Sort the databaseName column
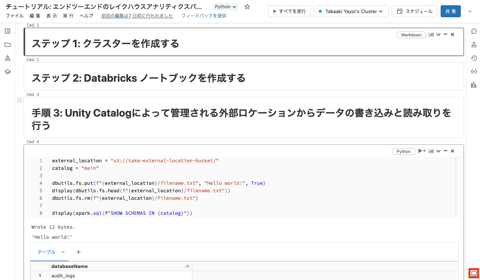 click(x=187, y=266)
